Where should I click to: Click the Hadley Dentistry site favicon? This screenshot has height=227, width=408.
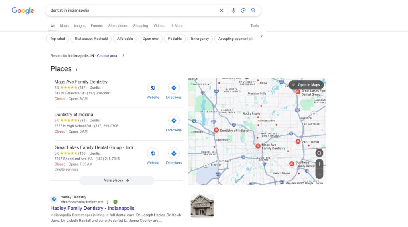pos(54,199)
